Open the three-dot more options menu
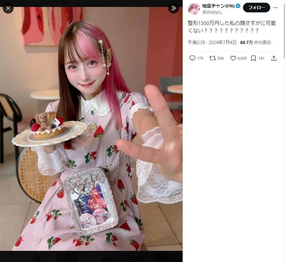Viewport: 285px width, 262px height. pyautogui.click(x=275, y=7)
